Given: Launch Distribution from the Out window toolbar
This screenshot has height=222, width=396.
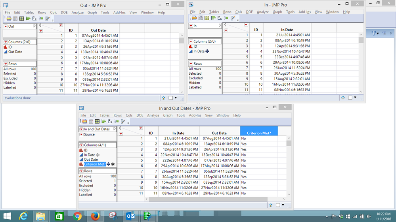Looking at the screenshot, I should click(28, 19).
